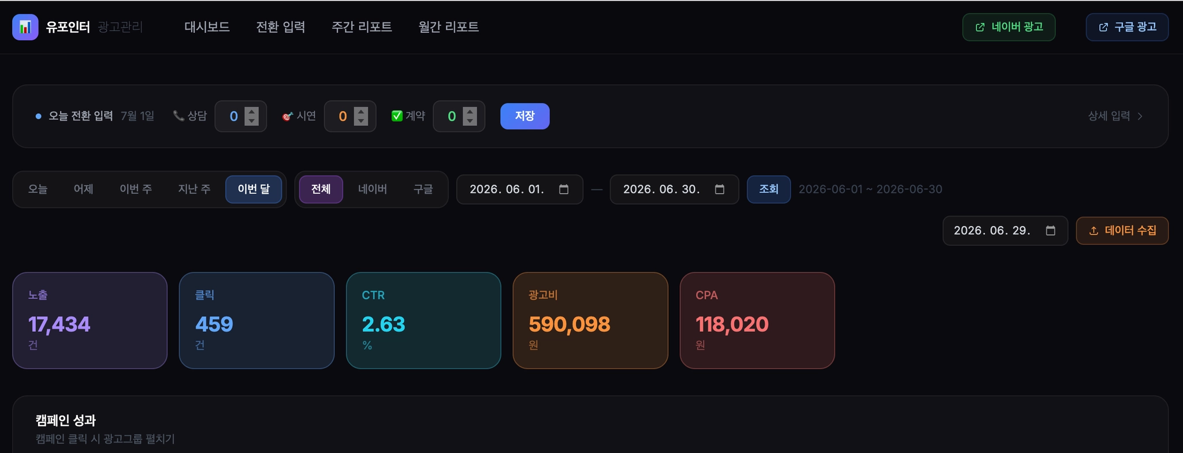
Task: Go to 전환 입력 page
Action: coord(281,27)
